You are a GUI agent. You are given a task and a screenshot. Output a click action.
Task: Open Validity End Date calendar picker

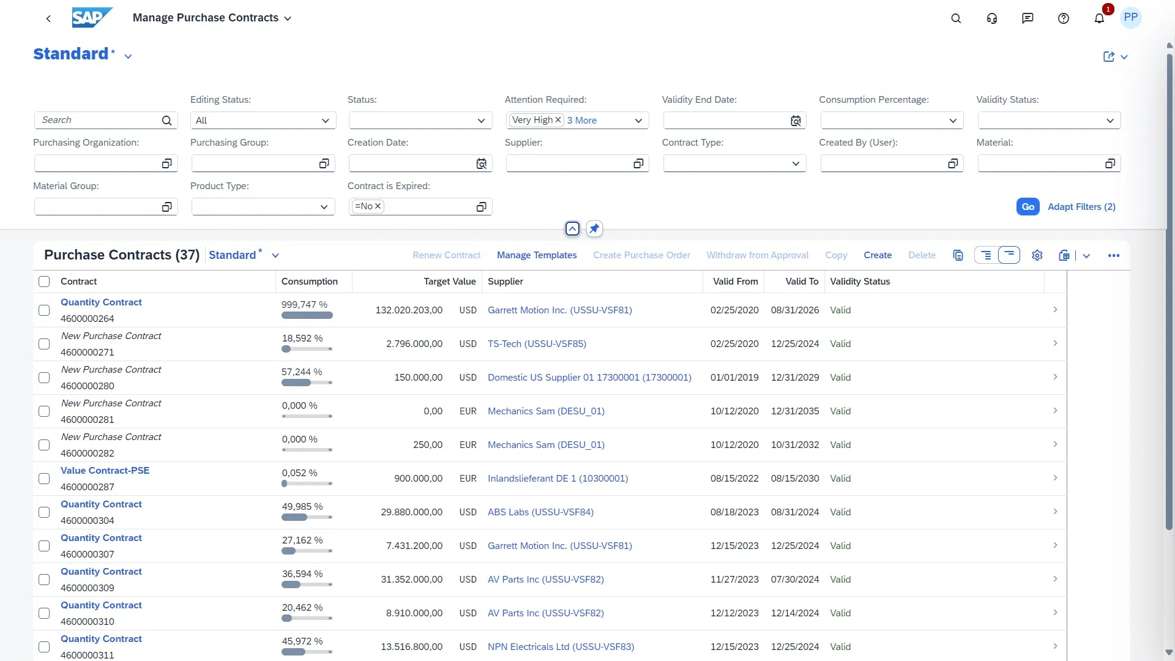(x=796, y=121)
